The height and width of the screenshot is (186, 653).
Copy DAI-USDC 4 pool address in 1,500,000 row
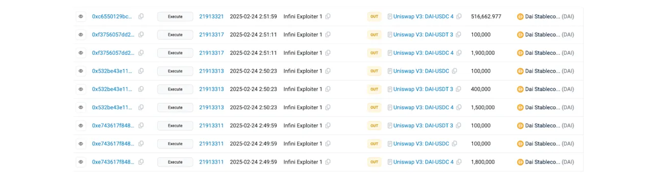459,107
